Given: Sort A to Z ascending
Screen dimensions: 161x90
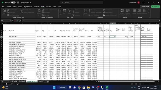Looking at the screenshot, I should pyautogui.click(x=61, y=10).
